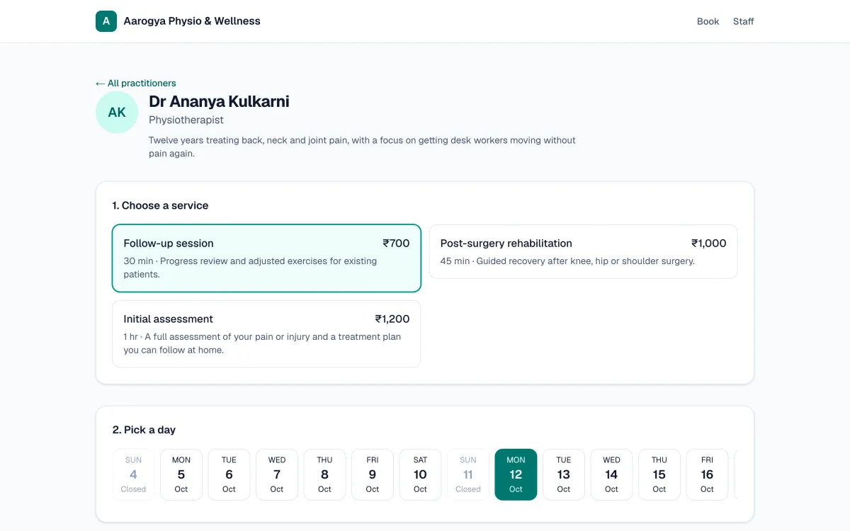
Task: Click the ₹700 price
Action: coord(396,243)
